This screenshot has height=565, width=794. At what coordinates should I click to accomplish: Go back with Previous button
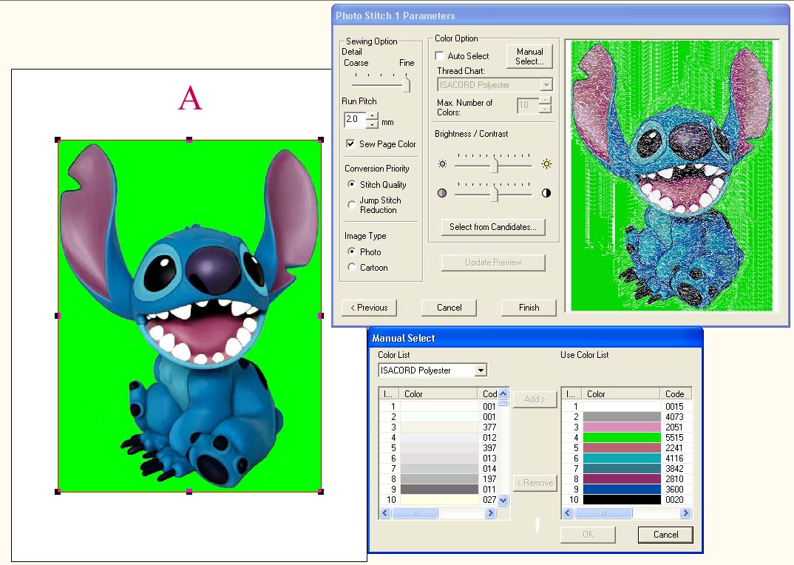(369, 308)
